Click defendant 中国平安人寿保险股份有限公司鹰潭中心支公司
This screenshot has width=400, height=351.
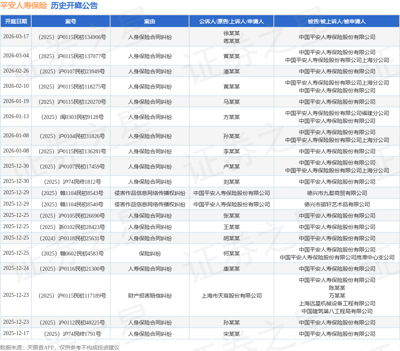coord(337,257)
